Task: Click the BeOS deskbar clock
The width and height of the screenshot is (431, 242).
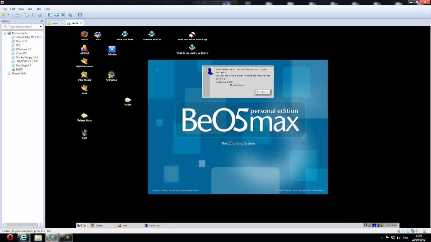Action: pyautogui.click(x=391, y=226)
